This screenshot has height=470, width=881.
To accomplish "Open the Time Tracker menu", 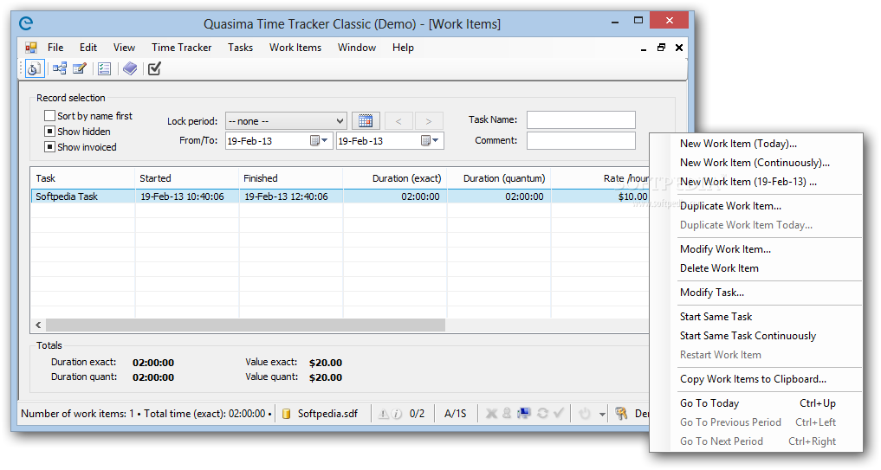I will tap(181, 48).
